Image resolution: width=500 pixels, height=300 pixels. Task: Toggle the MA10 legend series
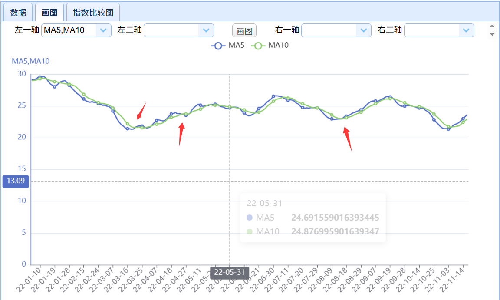click(270, 45)
